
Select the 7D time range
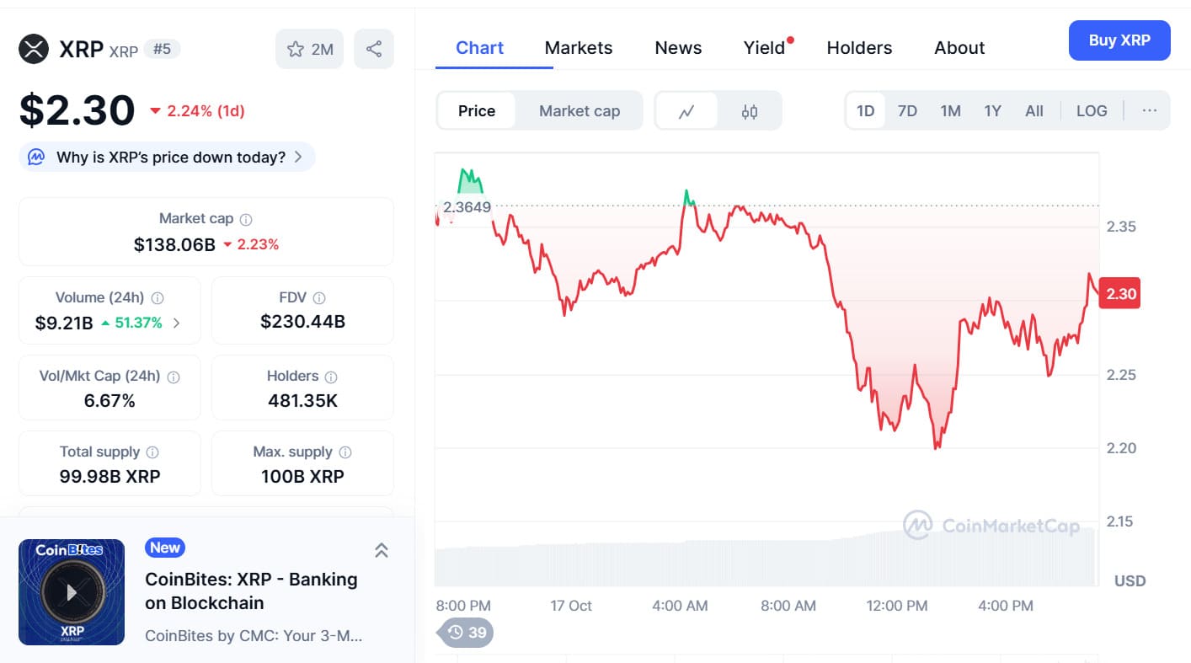(907, 111)
